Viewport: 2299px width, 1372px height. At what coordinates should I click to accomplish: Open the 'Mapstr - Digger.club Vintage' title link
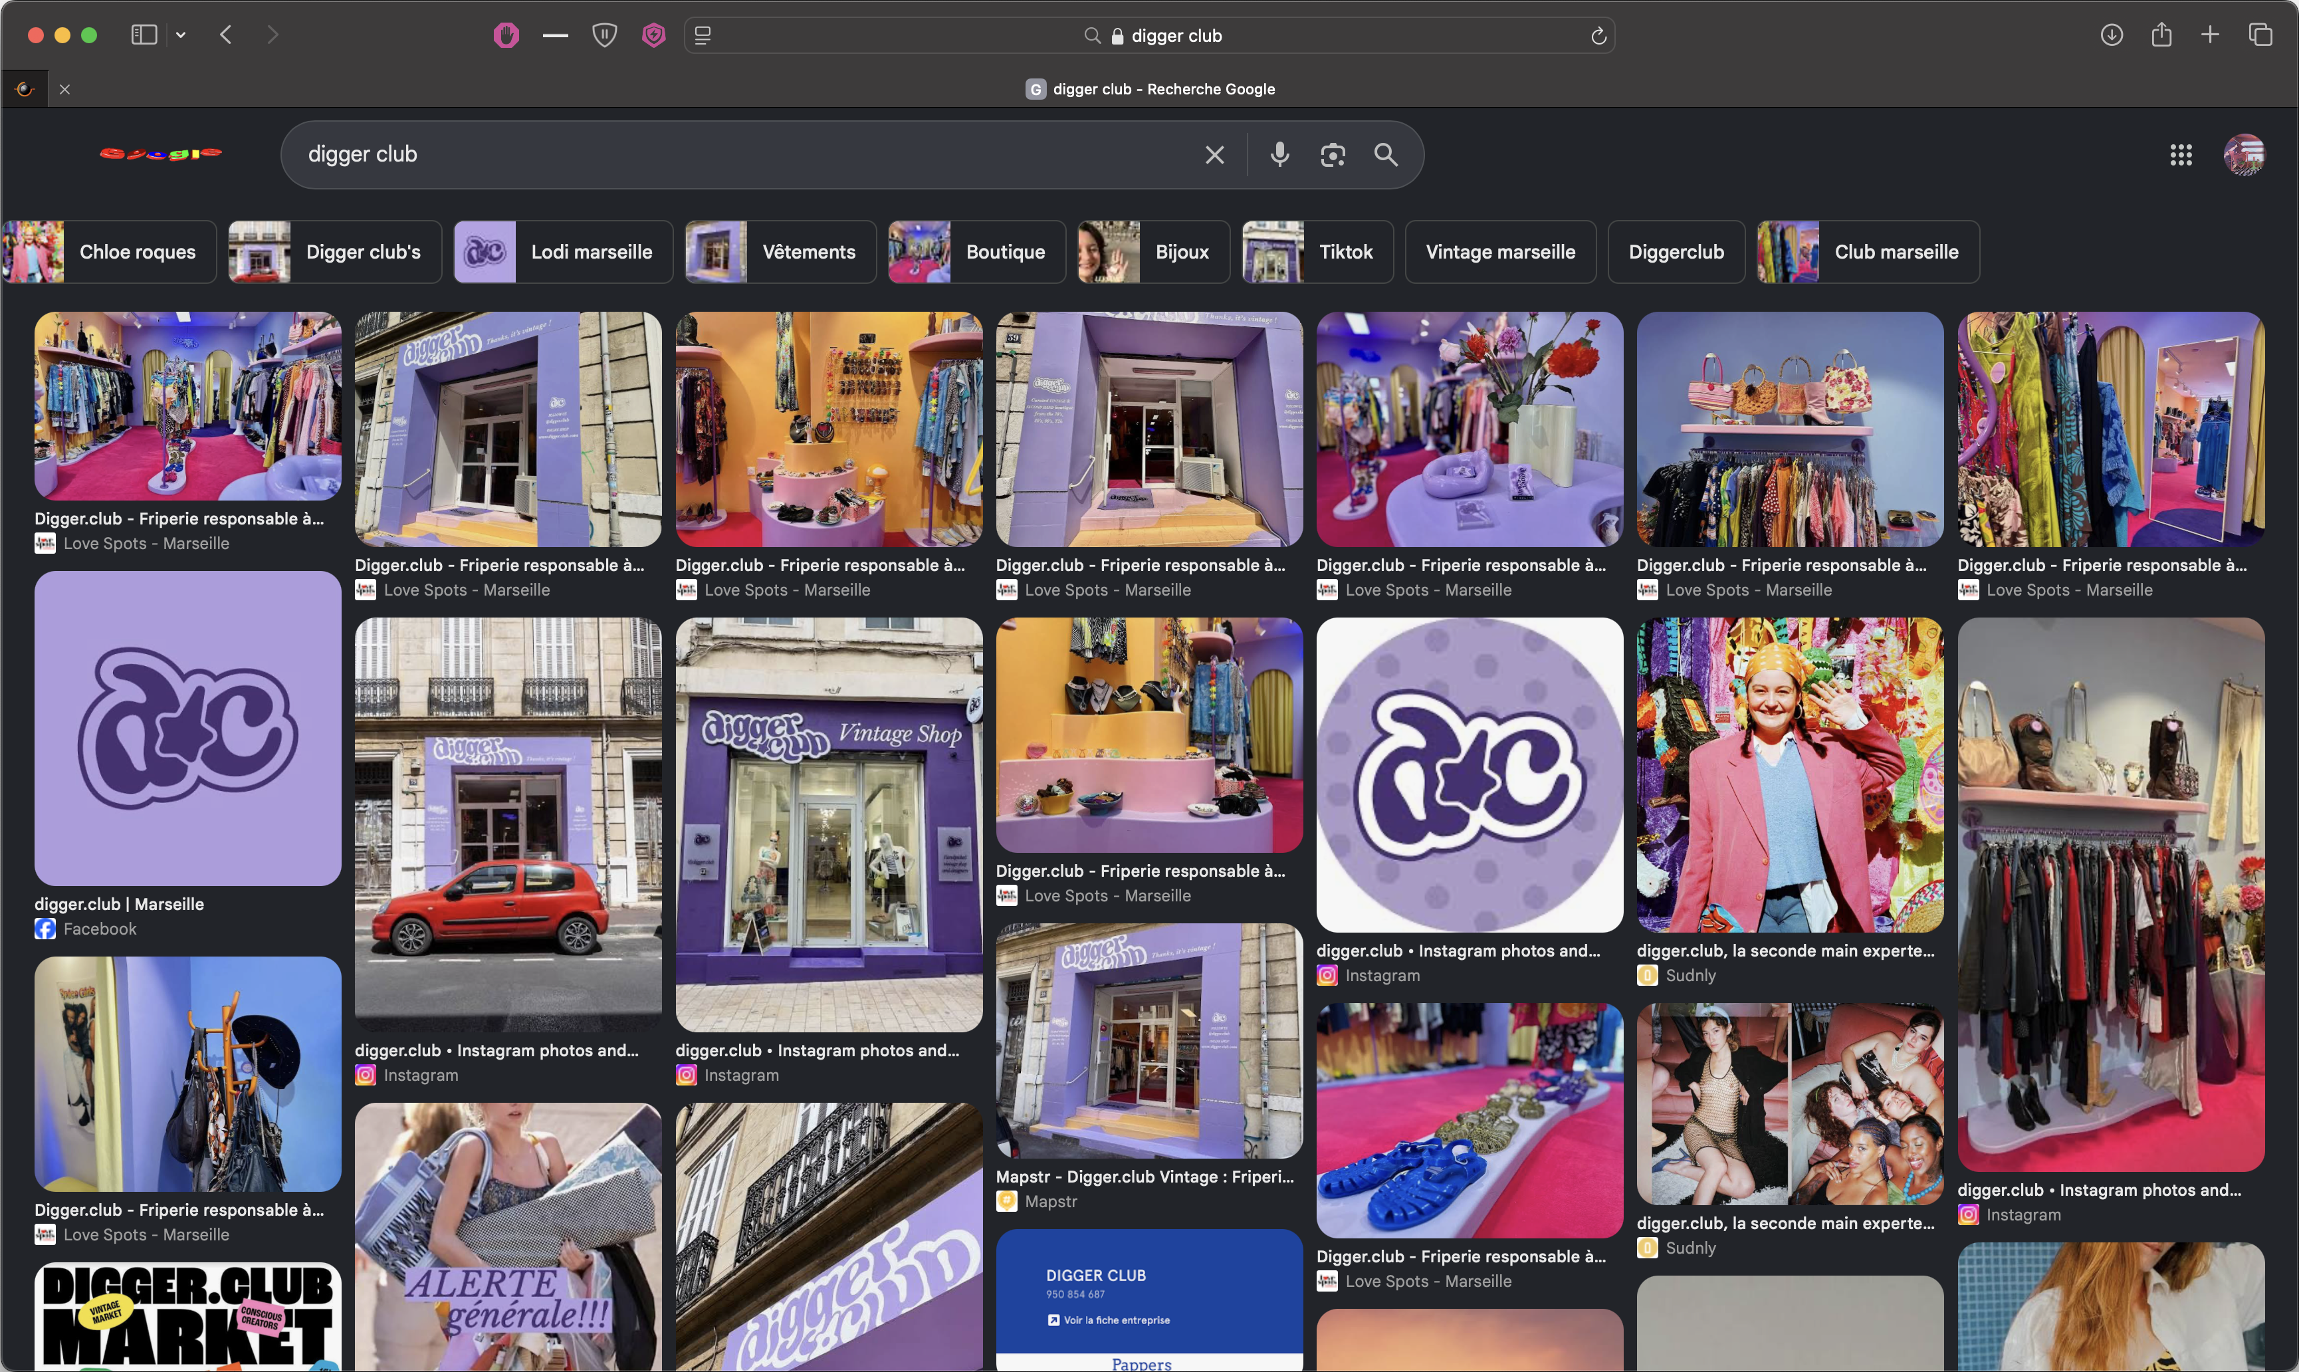tap(1145, 1177)
